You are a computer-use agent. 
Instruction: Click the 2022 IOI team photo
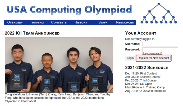59,65
